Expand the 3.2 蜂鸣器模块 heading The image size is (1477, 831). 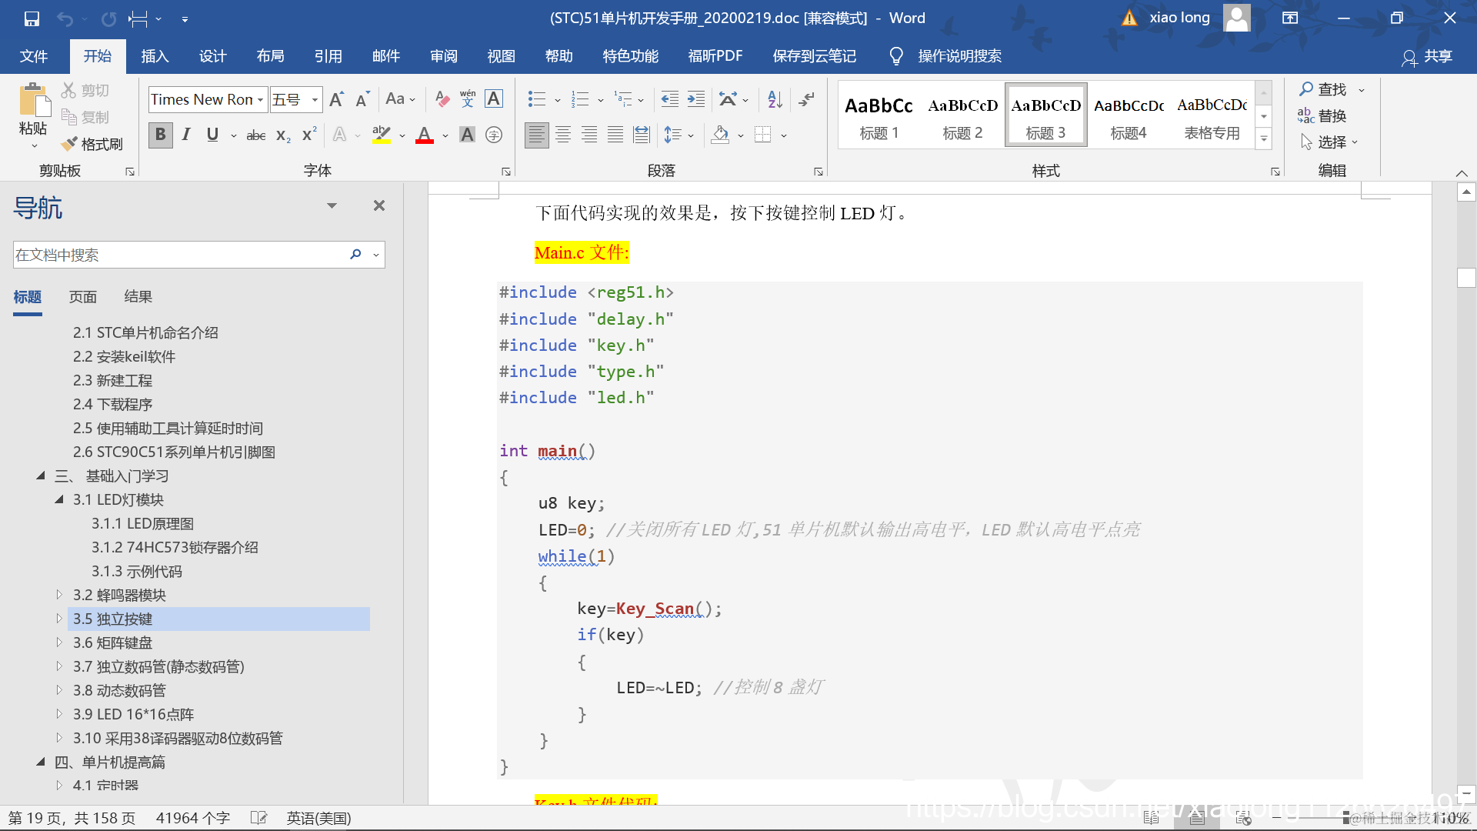click(x=59, y=595)
